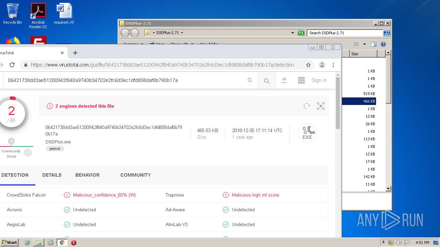The width and height of the screenshot is (440, 247).
Task: Refresh the Explorer folder view
Action: pos(301,33)
